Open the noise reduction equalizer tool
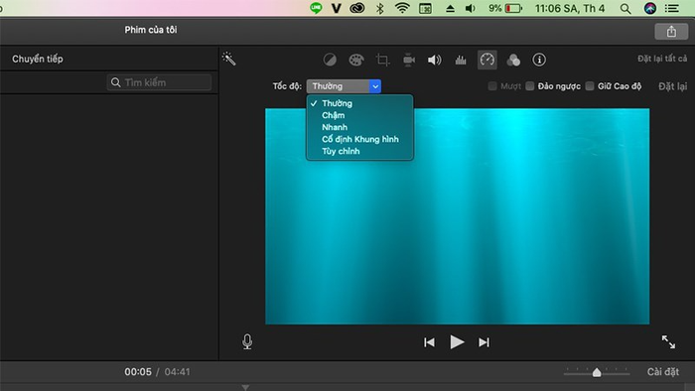This screenshot has height=391, width=695. point(461,60)
